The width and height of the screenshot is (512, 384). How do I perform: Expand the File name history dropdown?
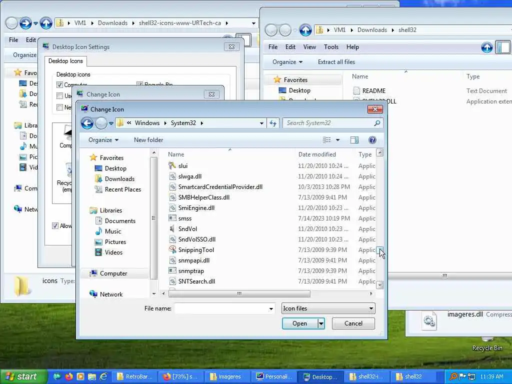coord(270,308)
